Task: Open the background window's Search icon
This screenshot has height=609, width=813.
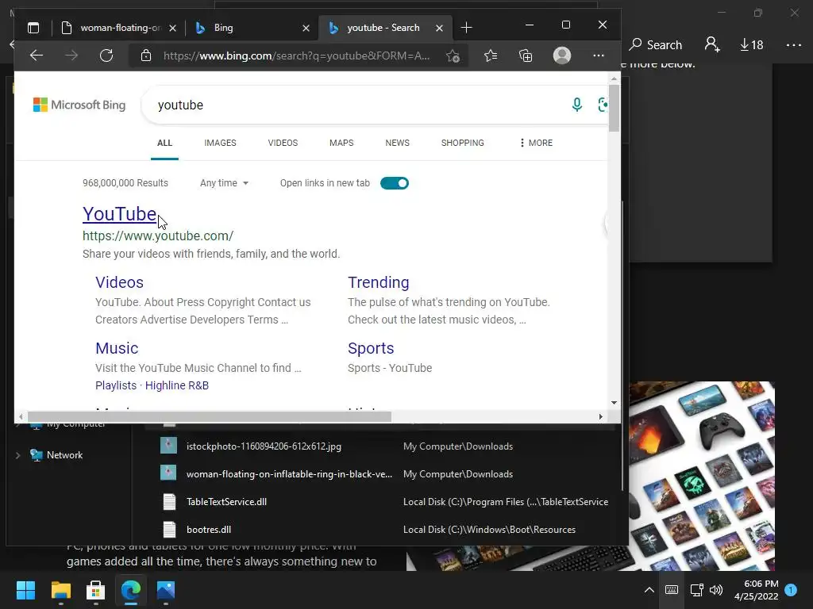Action: (655, 45)
